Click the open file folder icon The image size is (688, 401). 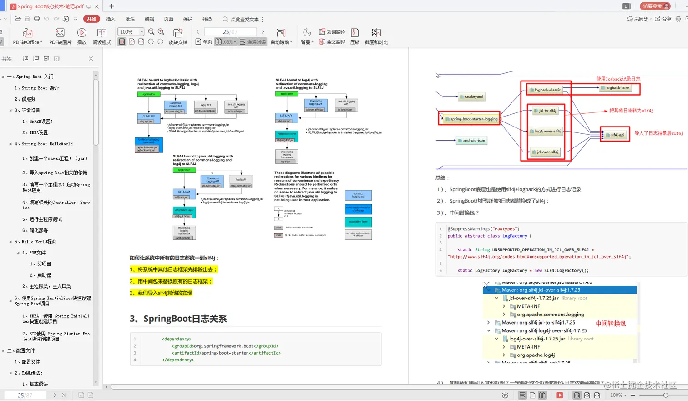(17, 19)
